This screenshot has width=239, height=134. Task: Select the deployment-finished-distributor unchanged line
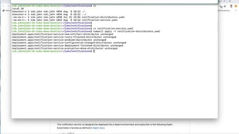(x=68, y=45)
